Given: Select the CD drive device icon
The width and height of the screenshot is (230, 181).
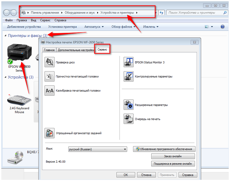Looking at the screenshot, I should point(16,157).
